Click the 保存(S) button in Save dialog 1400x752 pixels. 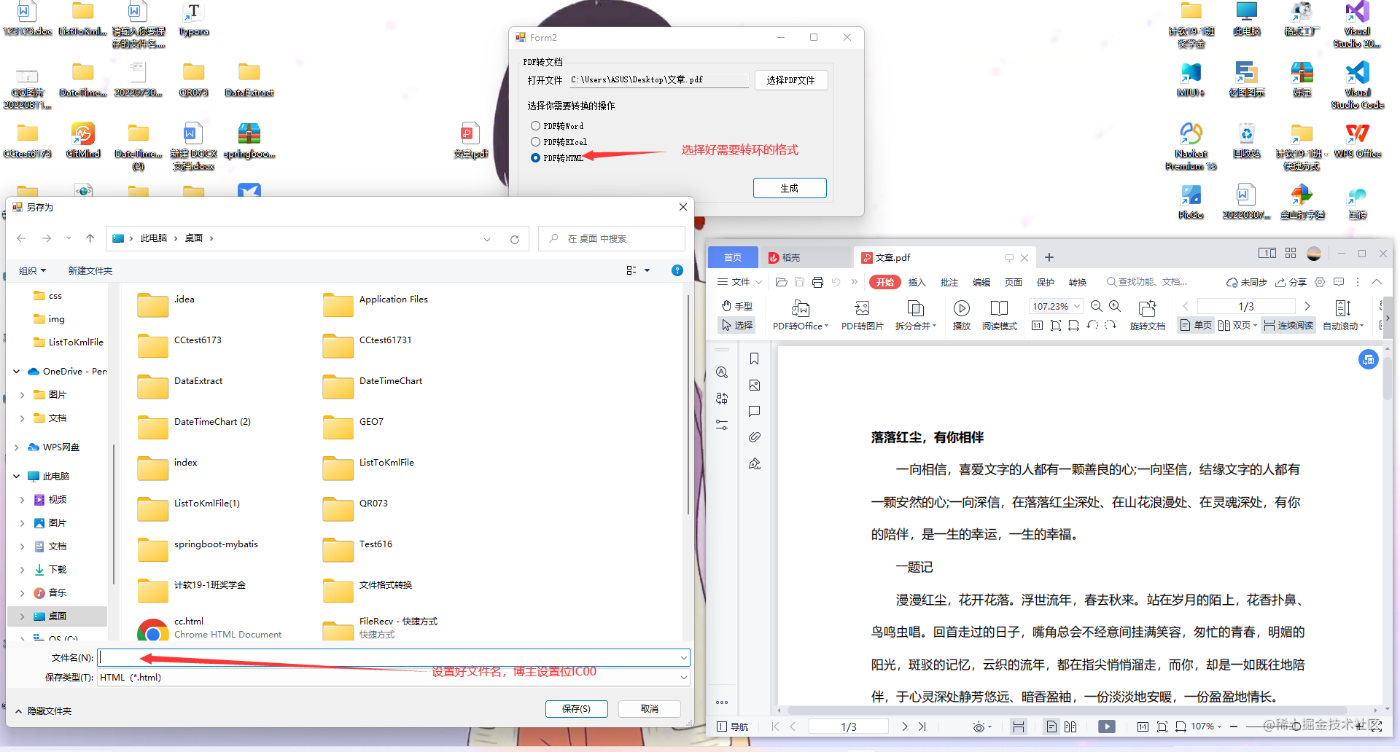[x=576, y=708]
